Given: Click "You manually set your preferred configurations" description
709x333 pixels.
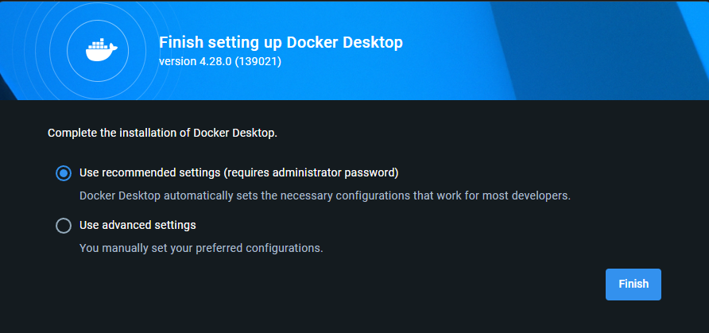Looking at the screenshot, I should 201,249.
